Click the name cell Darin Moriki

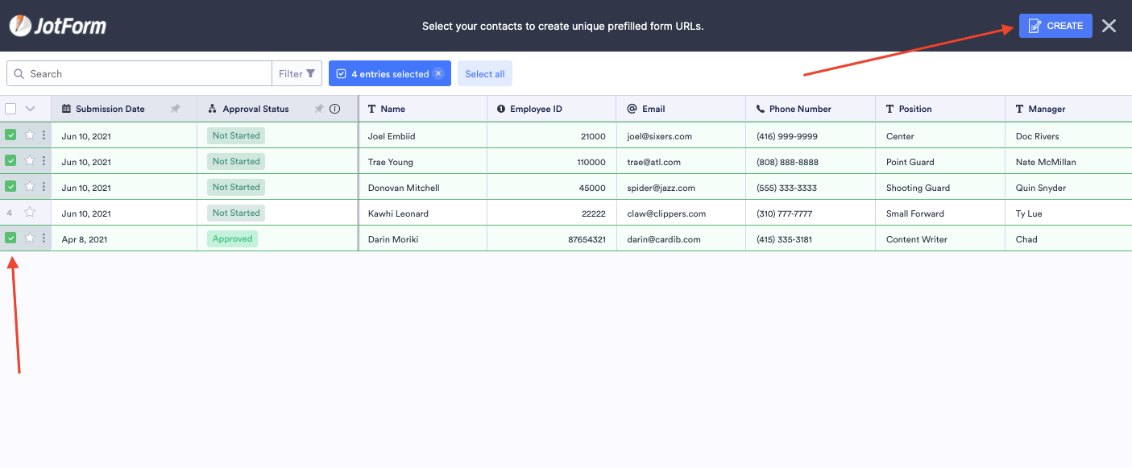coord(423,238)
